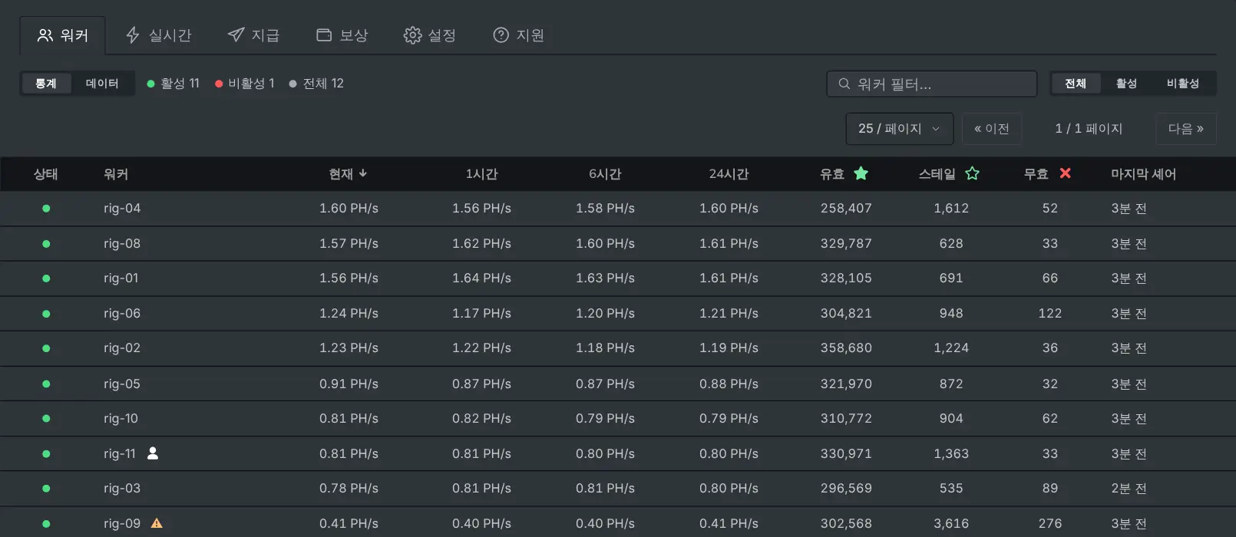This screenshot has width=1236, height=537.
Task: Click the lightning bolt icon for 실시간
Action: pyautogui.click(x=133, y=35)
